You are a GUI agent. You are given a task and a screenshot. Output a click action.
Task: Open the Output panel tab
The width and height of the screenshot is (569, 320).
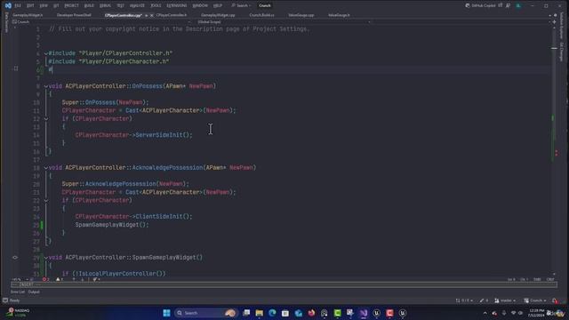(34, 292)
